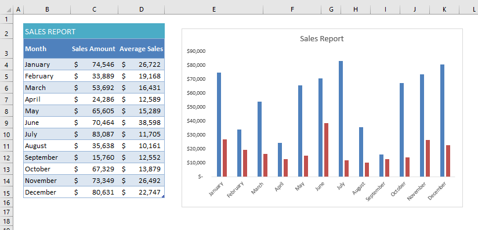
Task: Click the Sales Amount header cell
Action: click(94, 49)
